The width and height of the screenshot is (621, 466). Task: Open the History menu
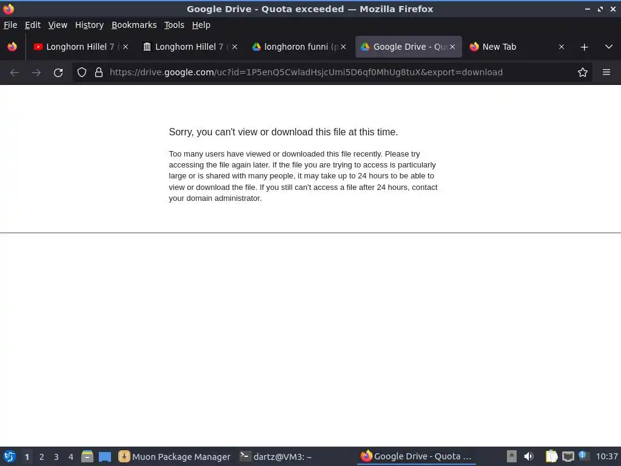pos(89,25)
